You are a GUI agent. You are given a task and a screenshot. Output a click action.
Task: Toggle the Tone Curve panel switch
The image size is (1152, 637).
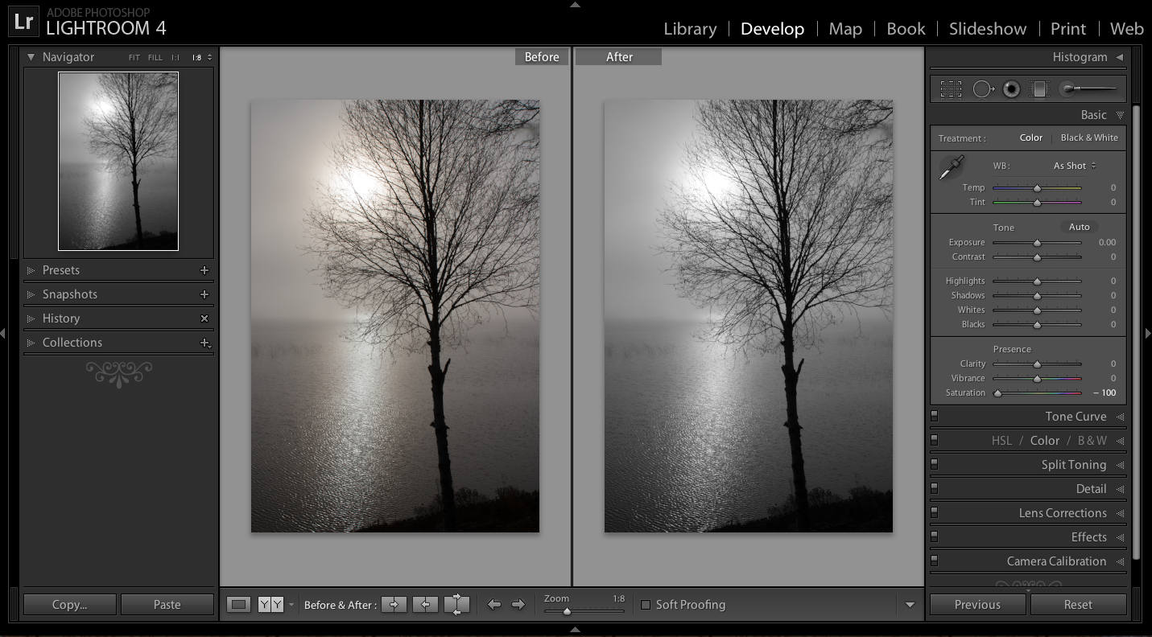click(x=935, y=417)
